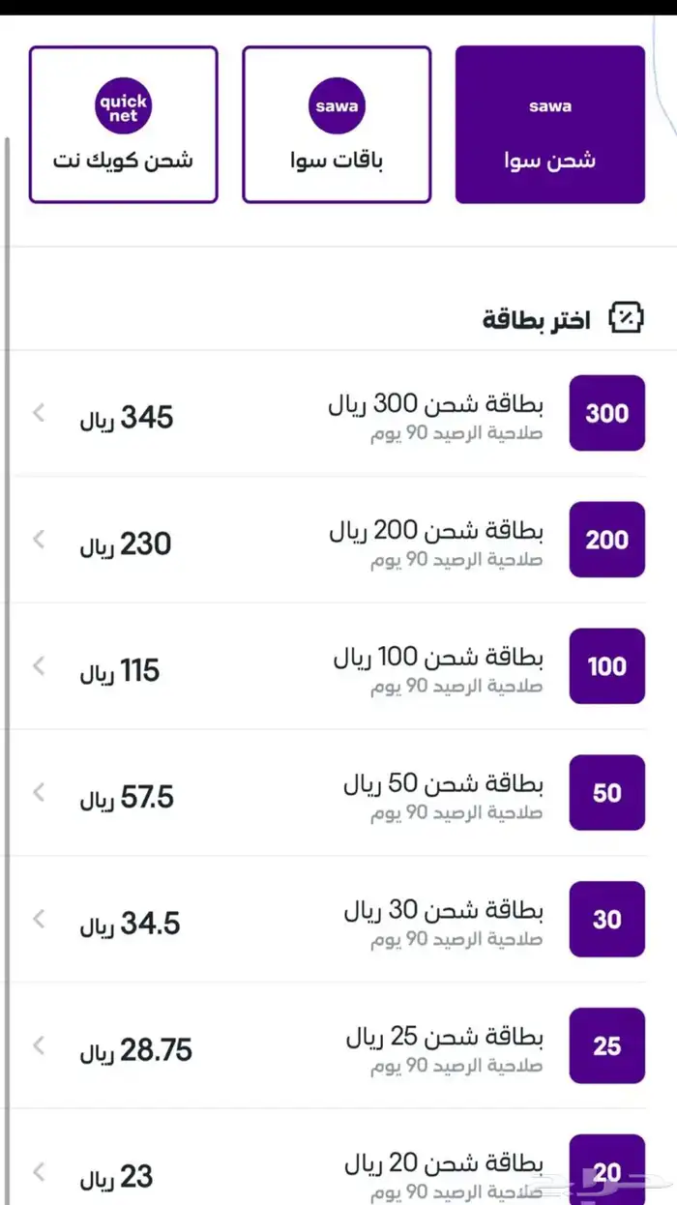Click the sawa logo on the باقات سوا card
The height and width of the screenshot is (1205, 677).
pyautogui.click(x=336, y=106)
